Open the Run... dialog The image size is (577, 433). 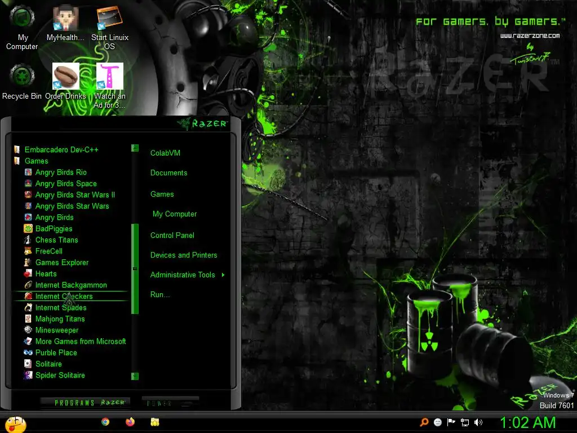pyautogui.click(x=159, y=294)
